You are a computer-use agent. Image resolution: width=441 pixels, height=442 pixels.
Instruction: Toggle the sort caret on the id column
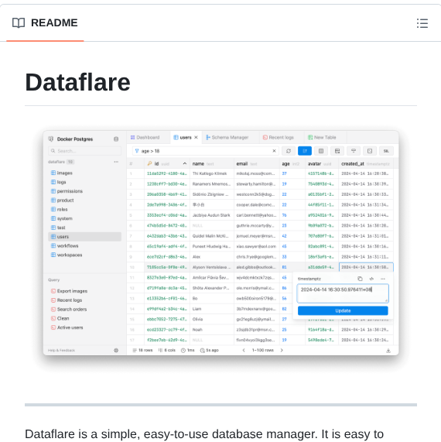click(185, 163)
